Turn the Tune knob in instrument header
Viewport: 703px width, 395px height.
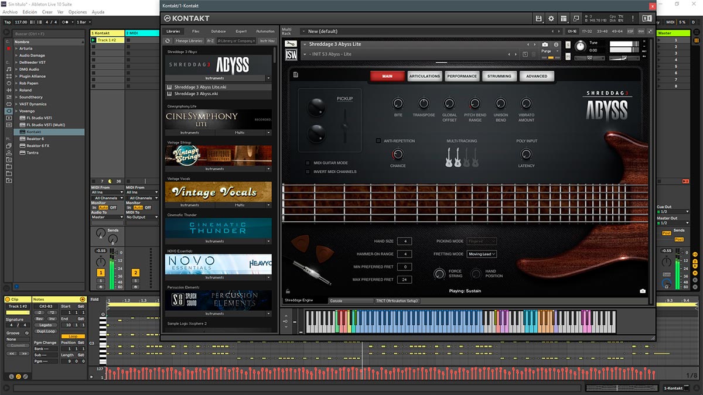point(580,46)
